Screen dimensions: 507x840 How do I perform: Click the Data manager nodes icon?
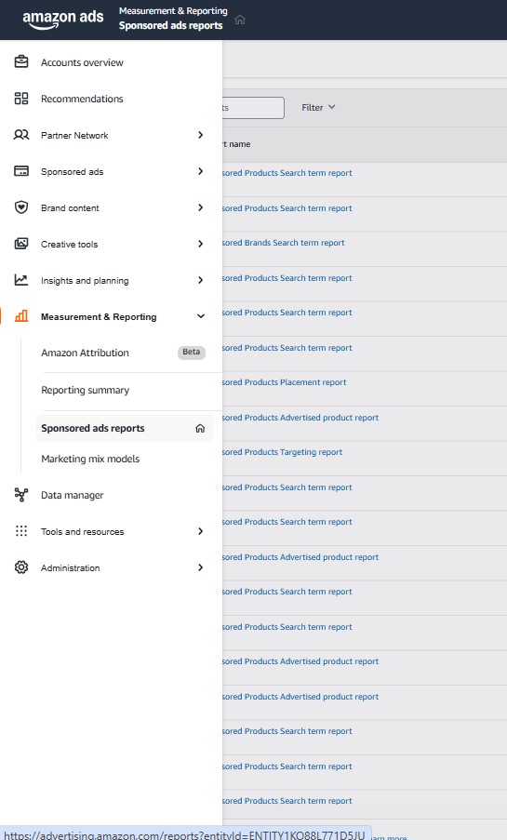click(x=21, y=495)
